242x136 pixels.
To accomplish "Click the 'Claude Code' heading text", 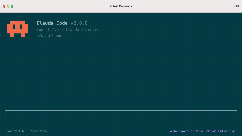I will [52, 23].
